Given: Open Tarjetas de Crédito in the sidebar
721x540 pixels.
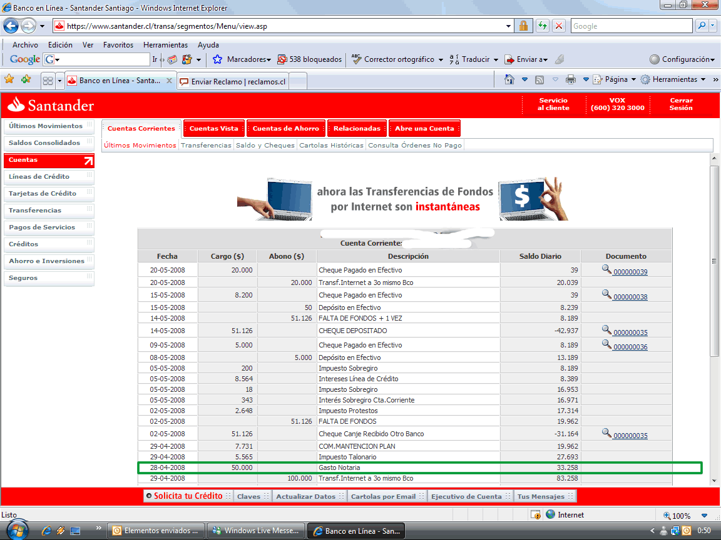Looking at the screenshot, I should coord(49,193).
